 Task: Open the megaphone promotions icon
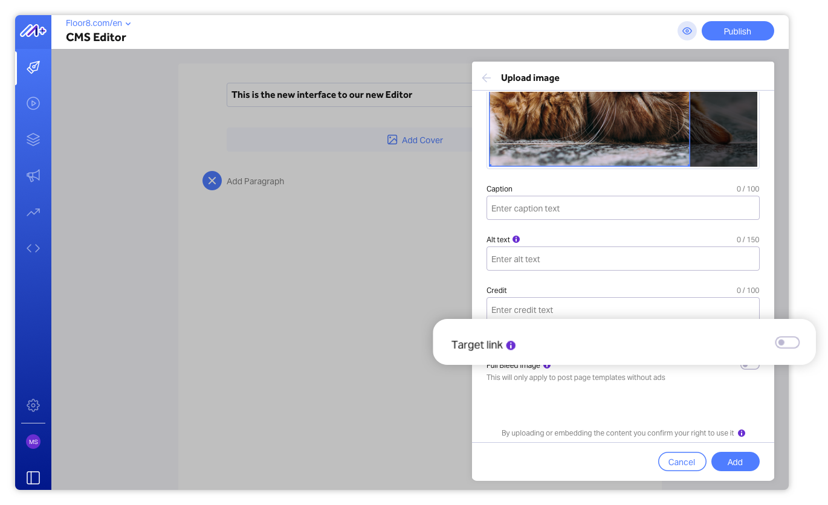(x=33, y=176)
